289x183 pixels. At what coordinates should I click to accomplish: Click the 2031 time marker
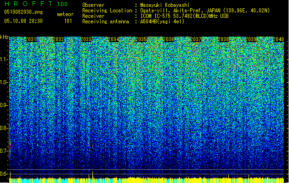tap(31, 40)
